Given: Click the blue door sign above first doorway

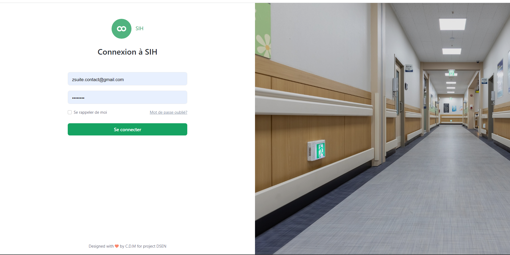Looking at the screenshot, I should (409, 68).
